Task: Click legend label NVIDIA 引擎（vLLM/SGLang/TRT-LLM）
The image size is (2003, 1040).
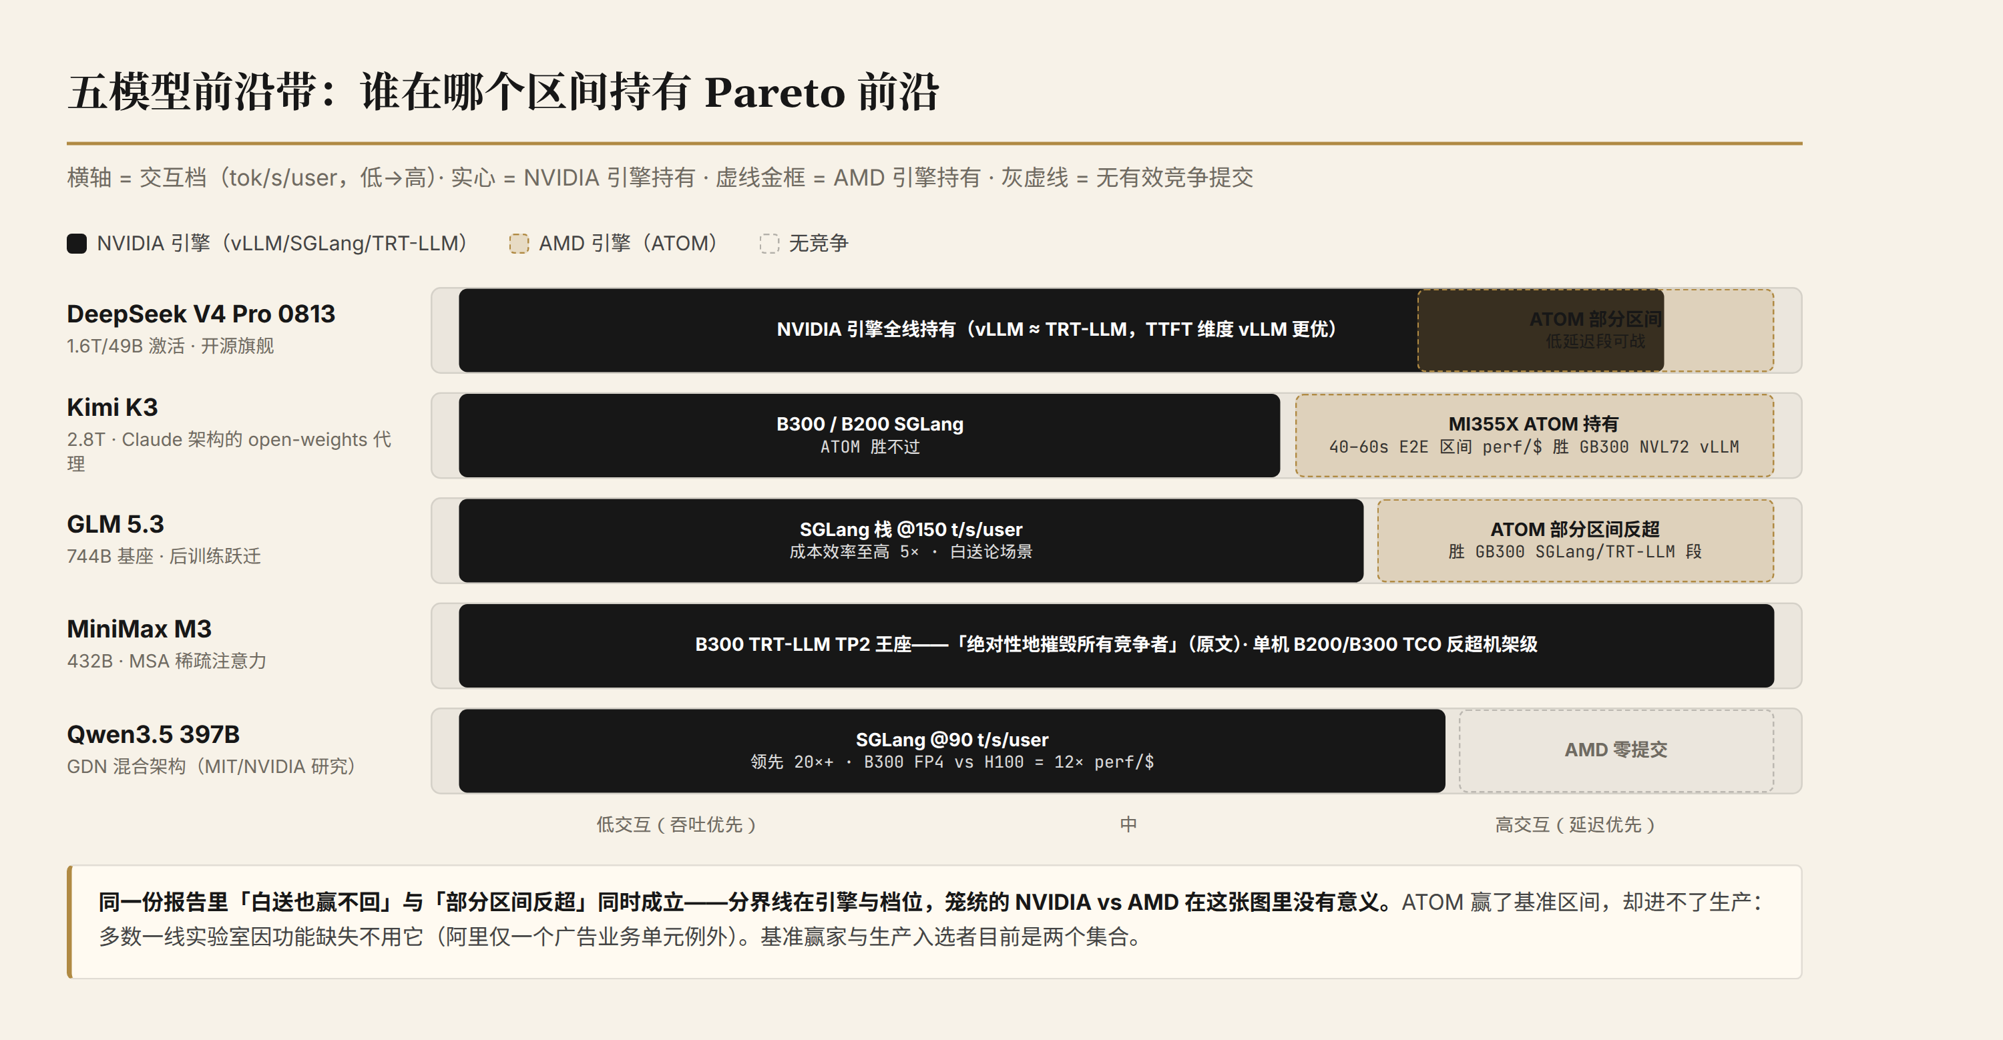Action: [x=282, y=243]
